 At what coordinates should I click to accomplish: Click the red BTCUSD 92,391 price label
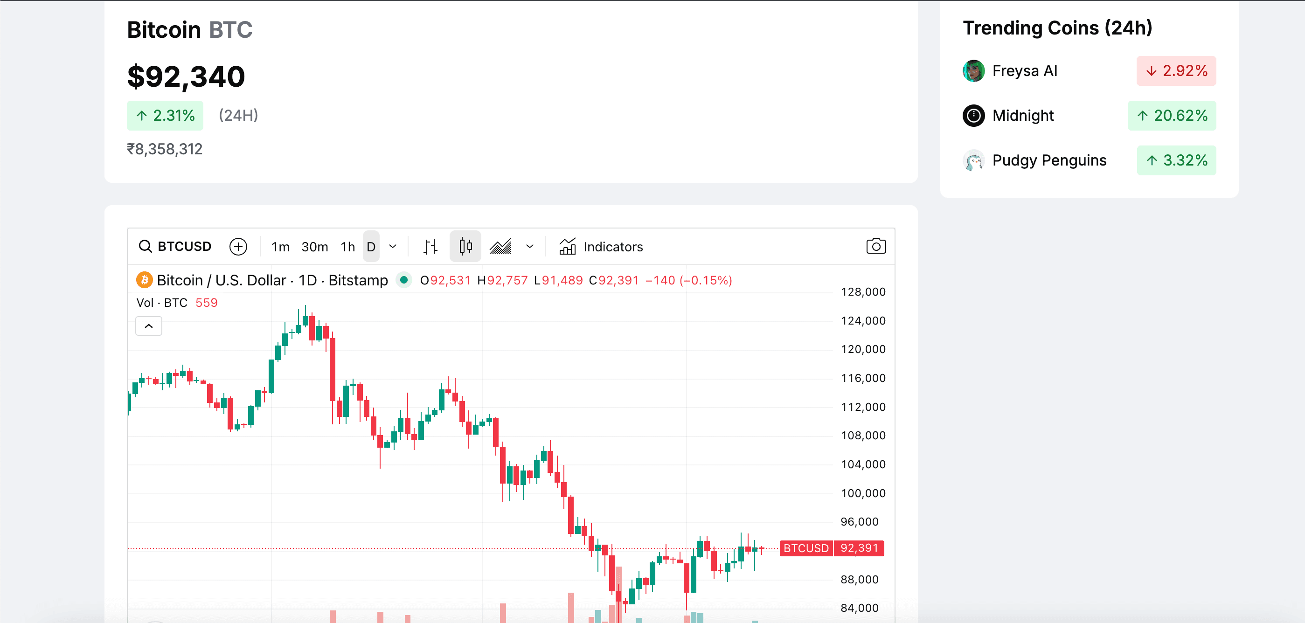pos(831,548)
